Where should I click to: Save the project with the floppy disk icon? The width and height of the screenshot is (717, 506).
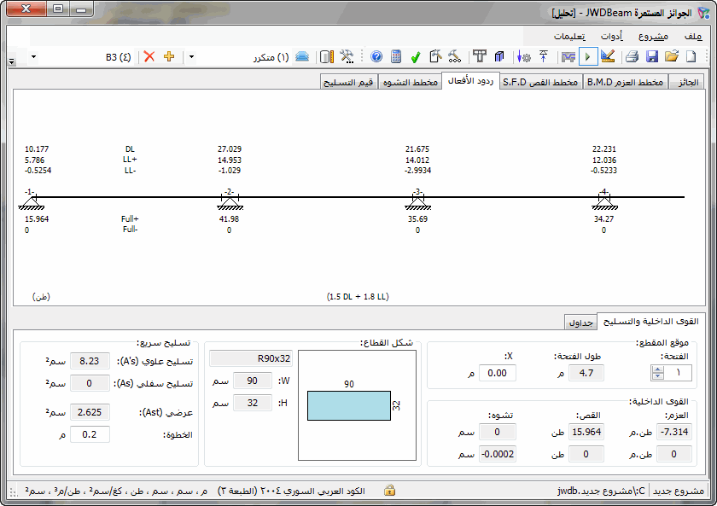tap(652, 56)
